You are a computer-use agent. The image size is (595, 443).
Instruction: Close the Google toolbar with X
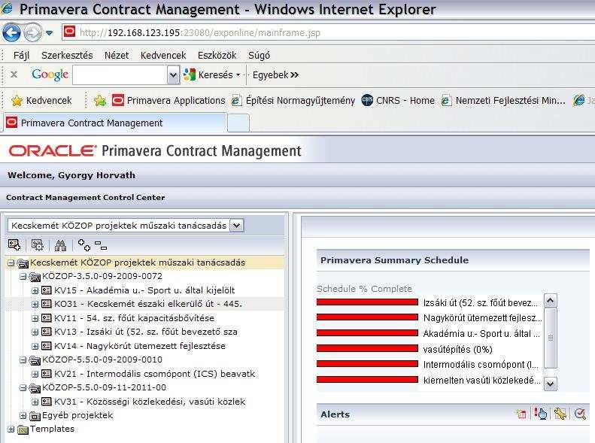point(14,74)
